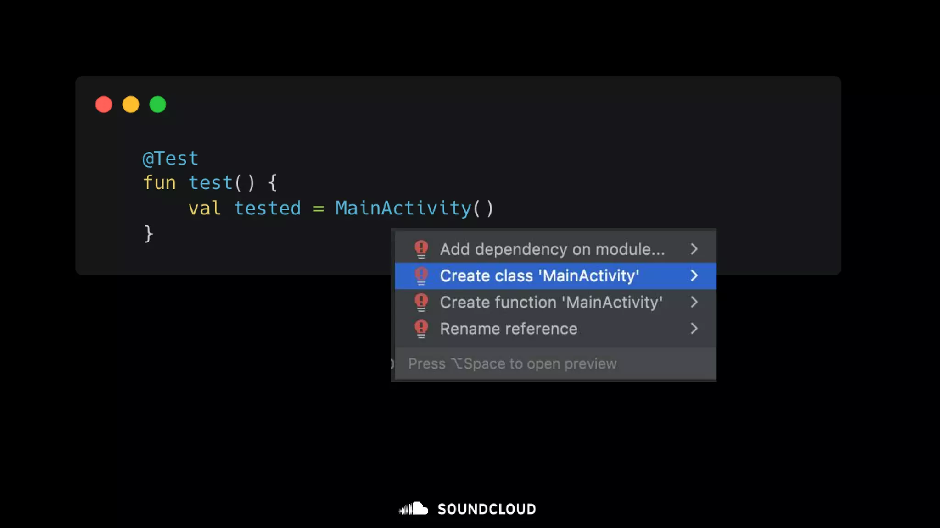Screen dimensions: 940x528
Task: Click the 'Press ⌥Space to open preview' hint
Action: point(512,364)
